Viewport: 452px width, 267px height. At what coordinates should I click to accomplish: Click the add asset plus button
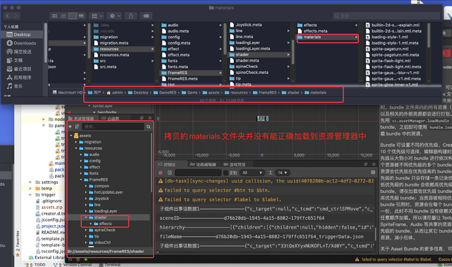pyautogui.click(x=70, y=127)
